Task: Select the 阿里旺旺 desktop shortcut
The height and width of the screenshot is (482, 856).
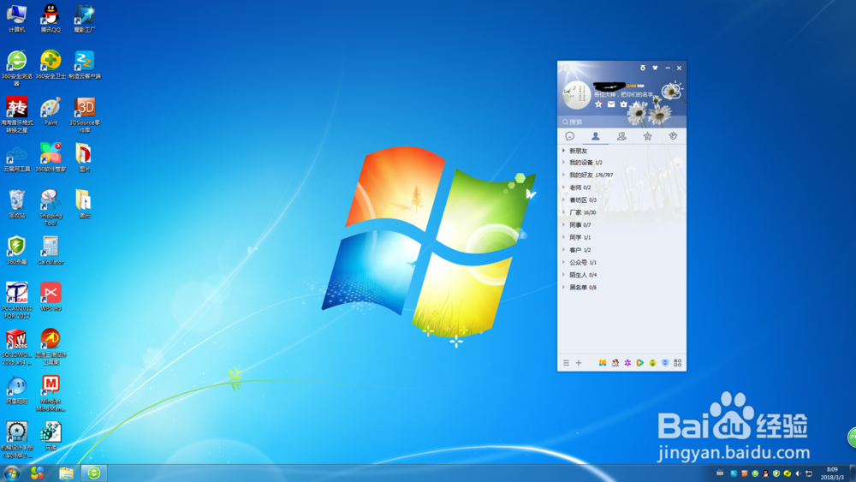Action: pos(17,390)
